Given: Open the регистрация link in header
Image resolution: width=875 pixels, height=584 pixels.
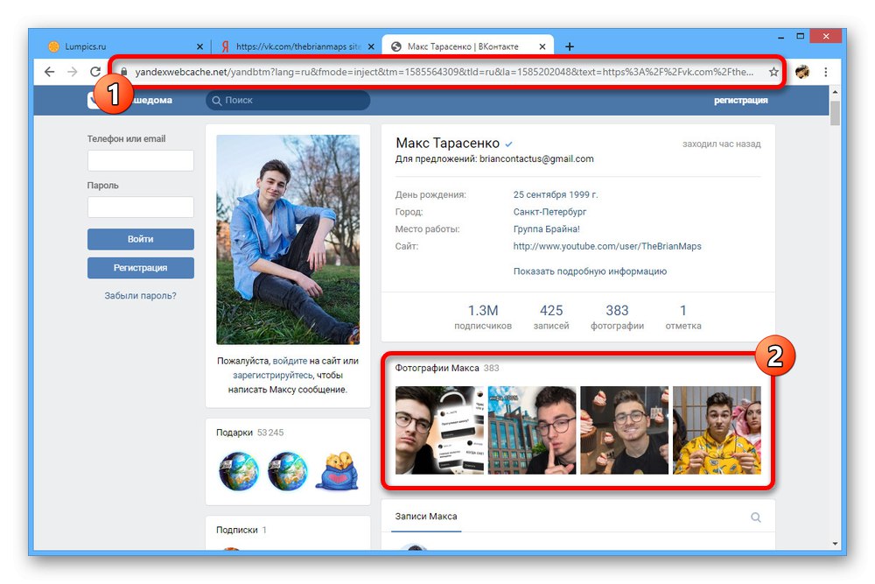Looking at the screenshot, I should click(x=740, y=101).
